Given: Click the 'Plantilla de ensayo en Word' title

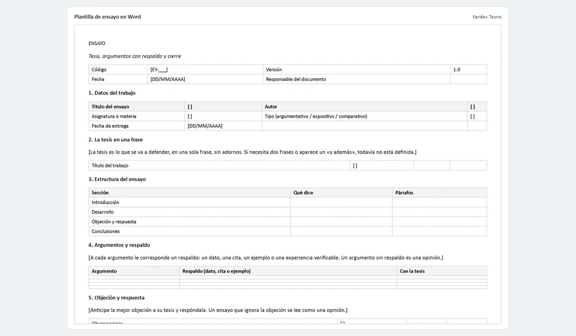Looking at the screenshot, I should tap(107, 17).
